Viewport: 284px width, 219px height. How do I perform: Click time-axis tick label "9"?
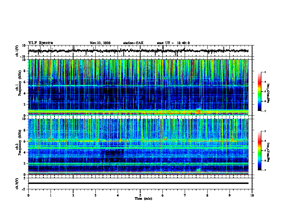coord(229,195)
